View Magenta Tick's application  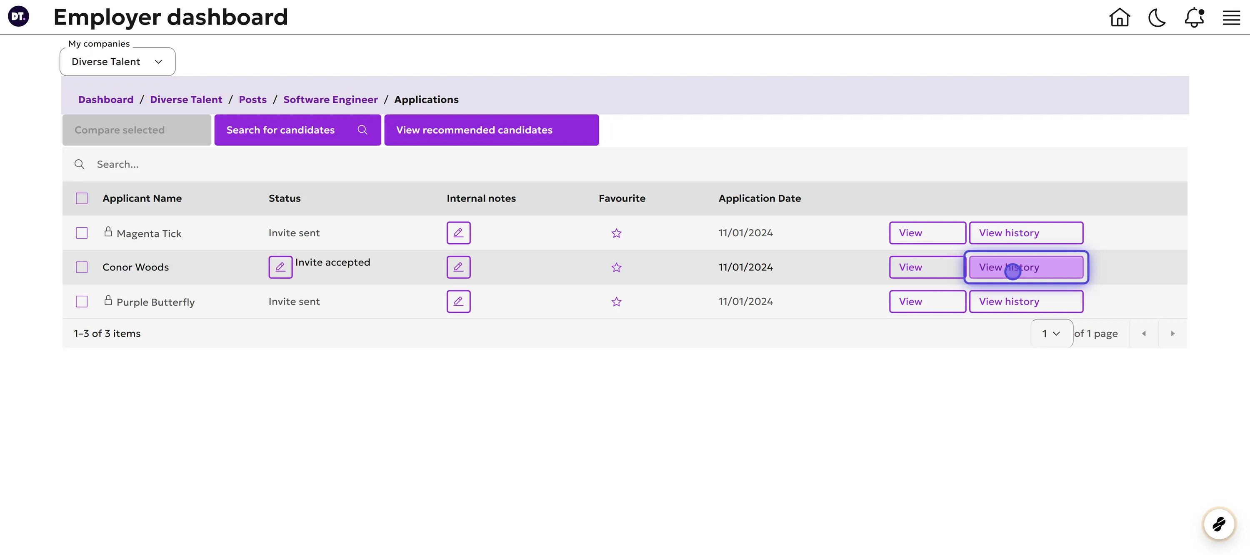click(x=927, y=233)
